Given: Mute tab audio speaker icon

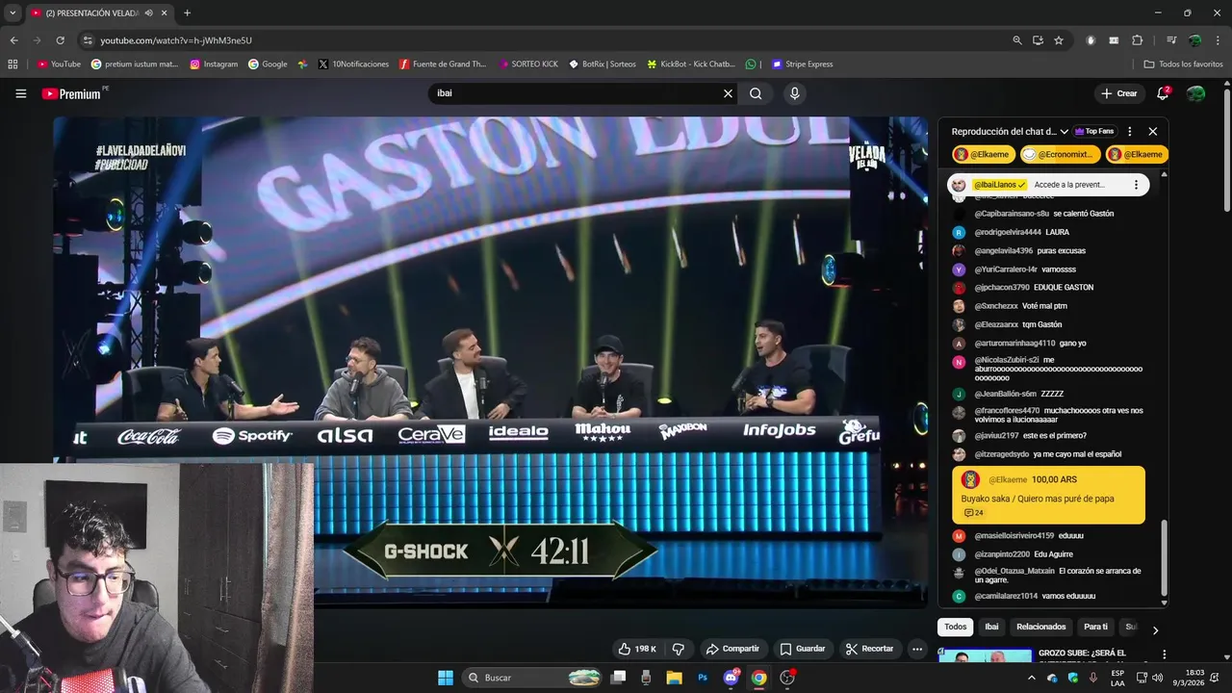Looking at the screenshot, I should (x=148, y=13).
